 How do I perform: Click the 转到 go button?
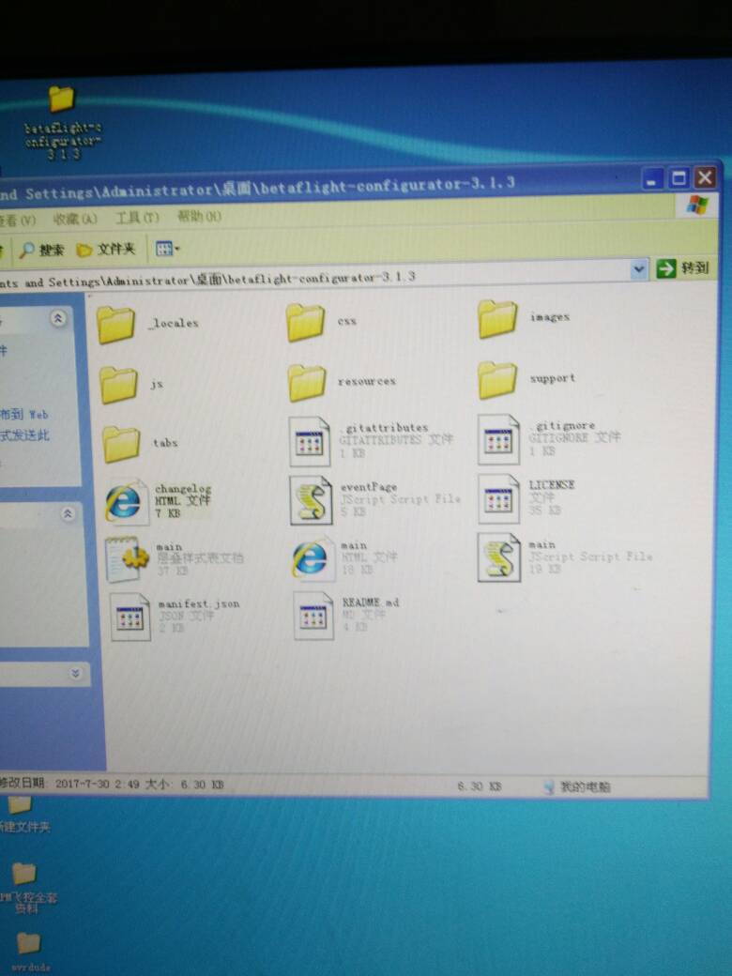[x=683, y=268]
